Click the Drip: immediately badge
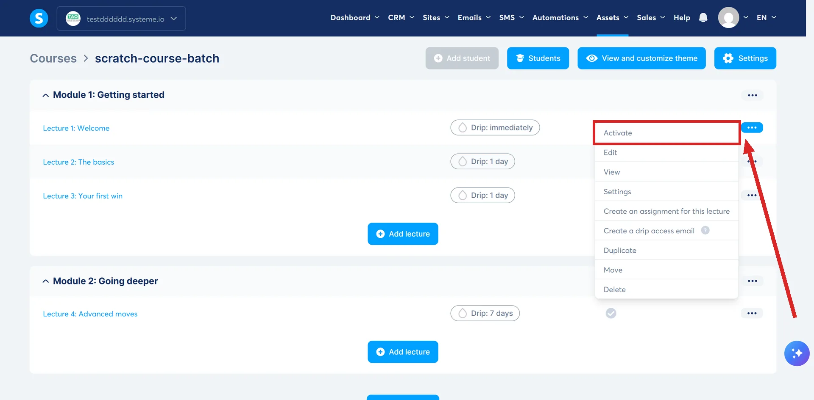 click(x=495, y=127)
